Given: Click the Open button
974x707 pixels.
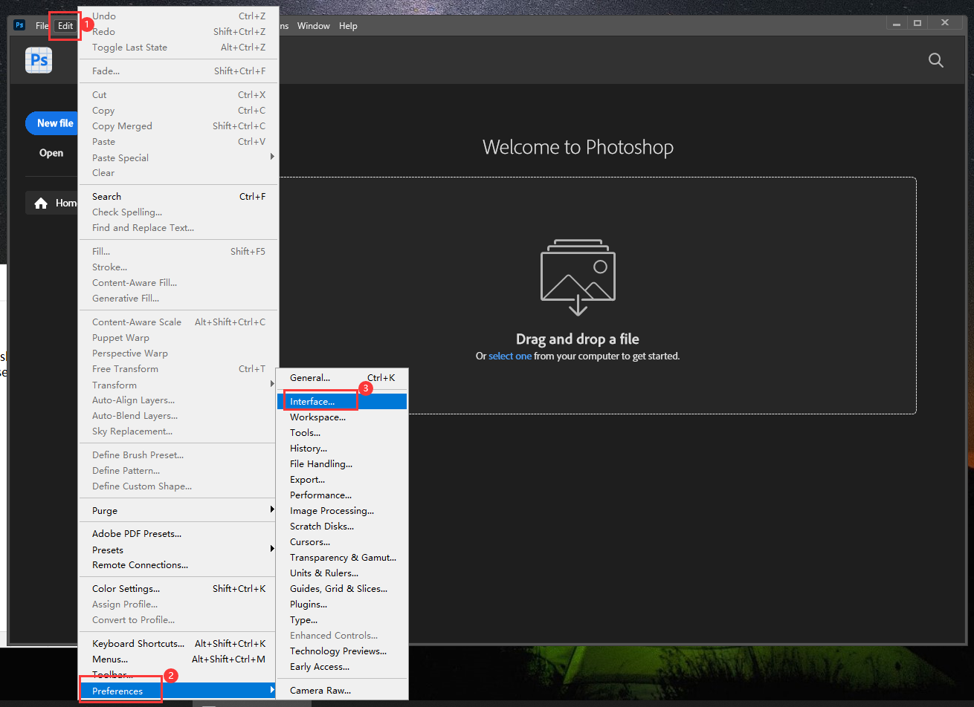Looking at the screenshot, I should (x=51, y=153).
